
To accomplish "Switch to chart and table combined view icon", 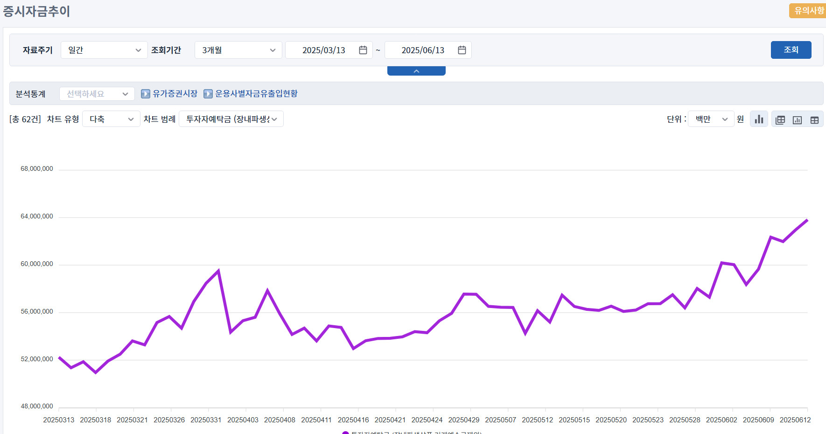I will 780,120.
